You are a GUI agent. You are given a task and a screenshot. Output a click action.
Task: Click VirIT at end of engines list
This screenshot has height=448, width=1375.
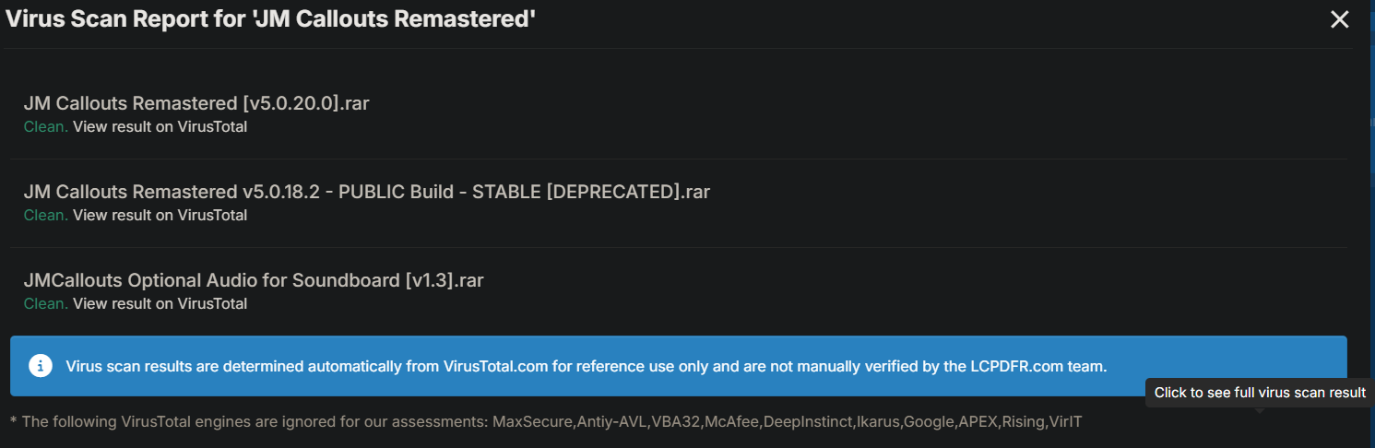tap(1065, 422)
